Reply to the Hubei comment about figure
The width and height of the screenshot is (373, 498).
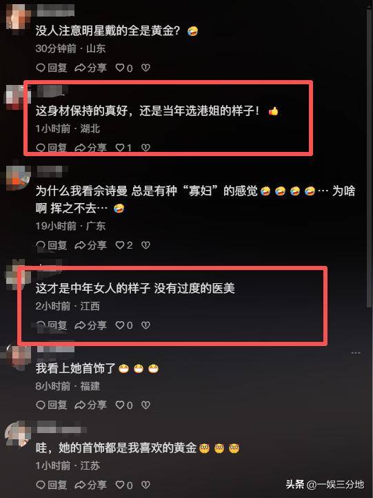click(x=51, y=148)
